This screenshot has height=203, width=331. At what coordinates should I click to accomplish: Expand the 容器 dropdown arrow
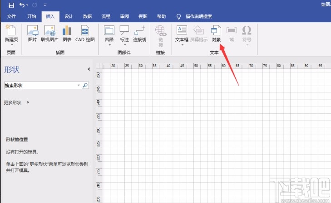pyautogui.click(x=109, y=45)
